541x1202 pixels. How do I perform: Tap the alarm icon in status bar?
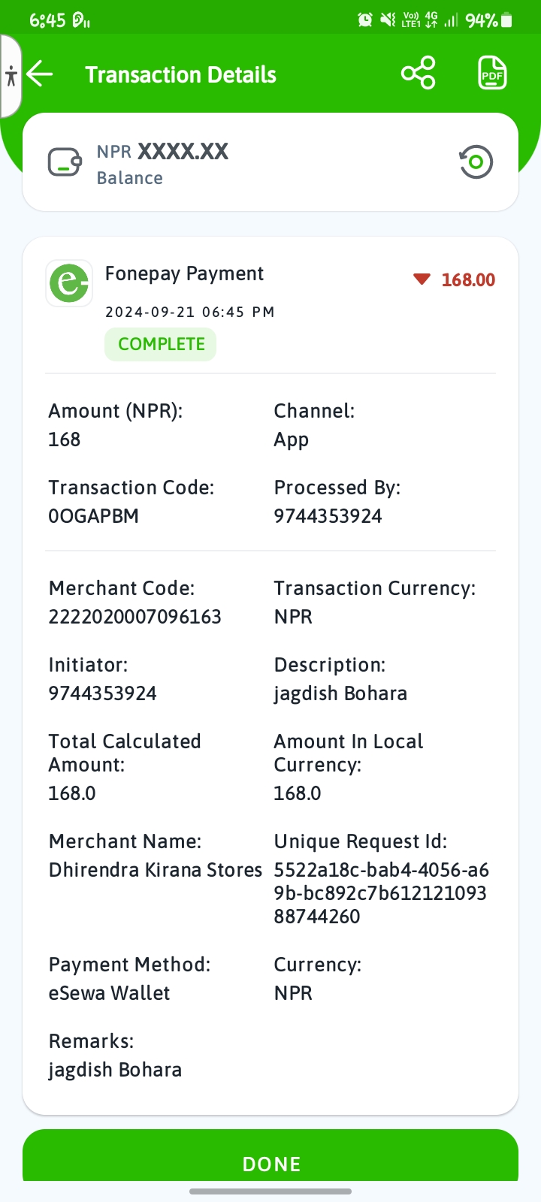[365, 20]
